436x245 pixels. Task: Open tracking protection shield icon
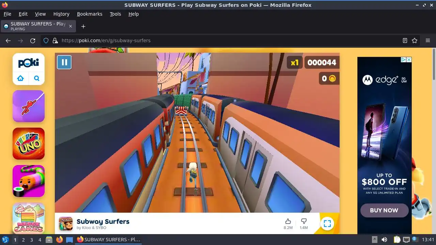46,40
